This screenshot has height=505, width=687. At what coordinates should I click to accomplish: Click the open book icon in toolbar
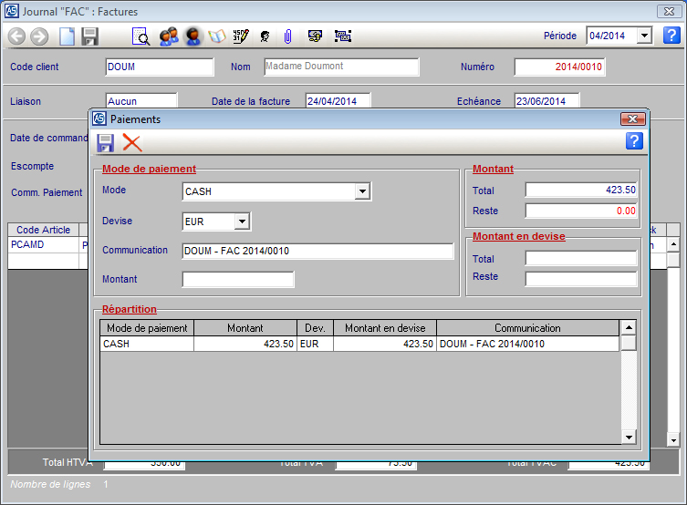tap(216, 36)
